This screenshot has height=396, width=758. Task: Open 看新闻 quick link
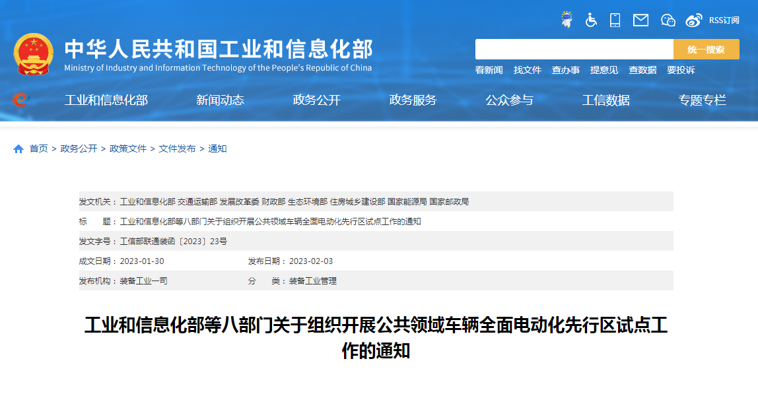tap(489, 70)
